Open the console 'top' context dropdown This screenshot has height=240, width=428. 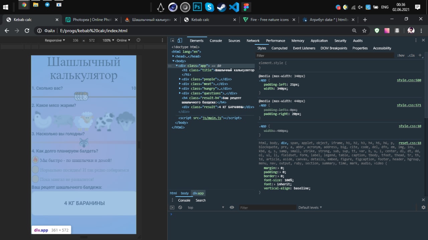pyautogui.click(x=206, y=208)
